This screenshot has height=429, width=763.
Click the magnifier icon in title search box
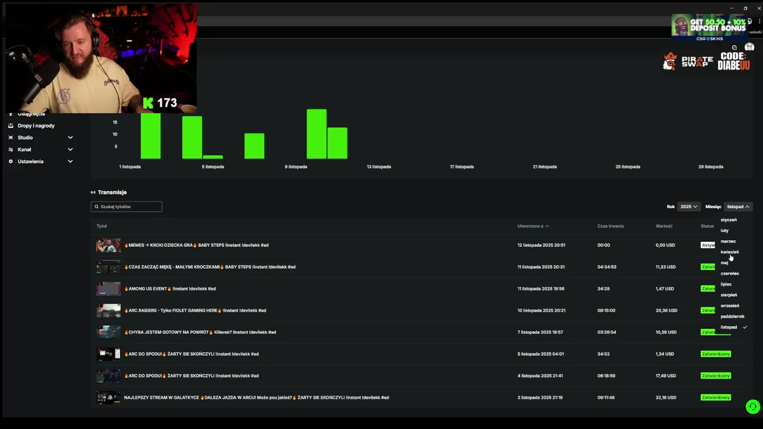[97, 207]
